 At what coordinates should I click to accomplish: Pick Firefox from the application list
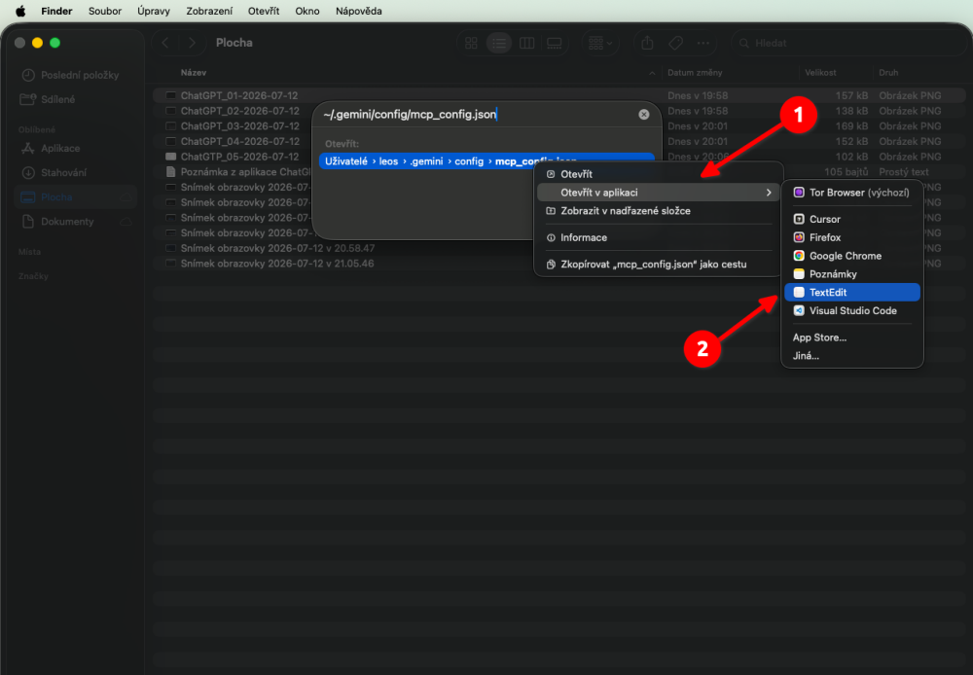pos(851,237)
